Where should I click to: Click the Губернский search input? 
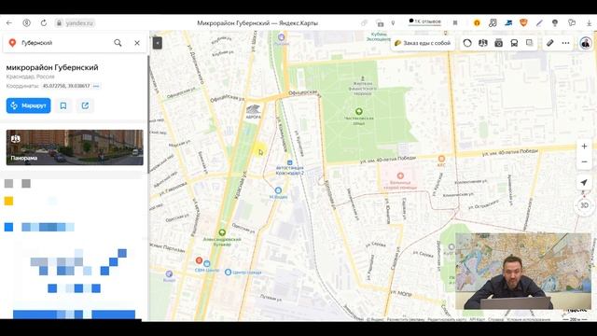point(64,43)
